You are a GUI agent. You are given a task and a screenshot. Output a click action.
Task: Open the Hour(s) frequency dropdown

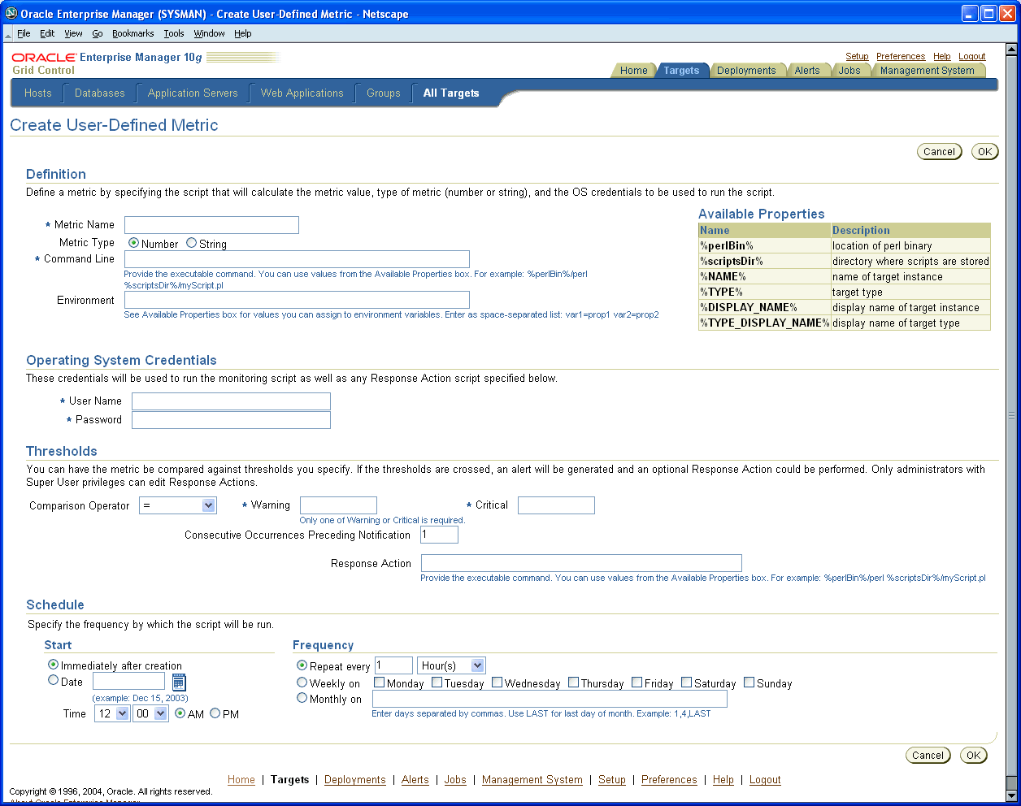click(x=451, y=665)
